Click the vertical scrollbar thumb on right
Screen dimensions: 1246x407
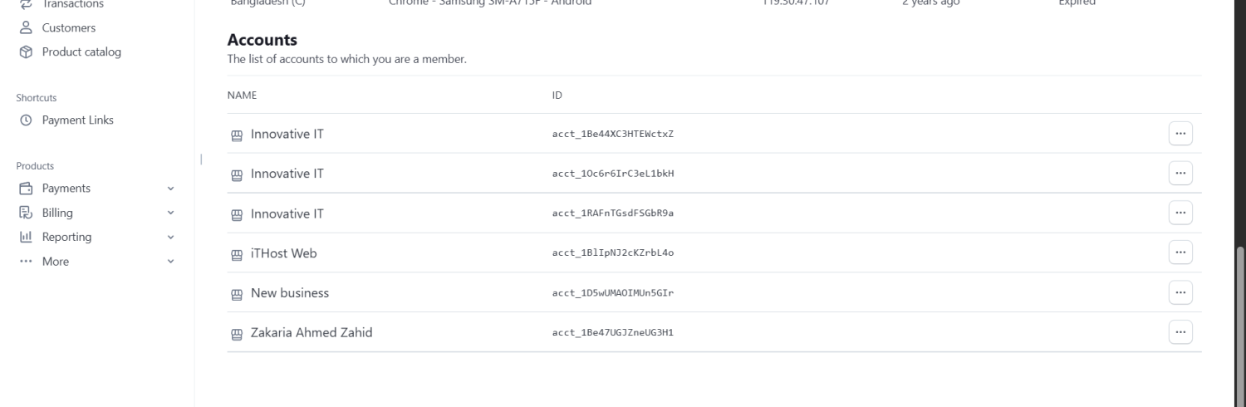click(x=1240, y=324)
